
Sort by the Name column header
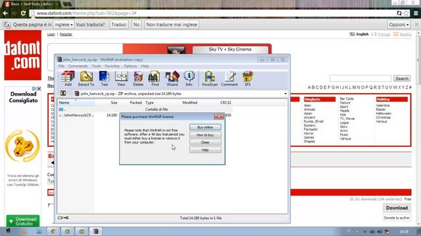tap(76, 102)
